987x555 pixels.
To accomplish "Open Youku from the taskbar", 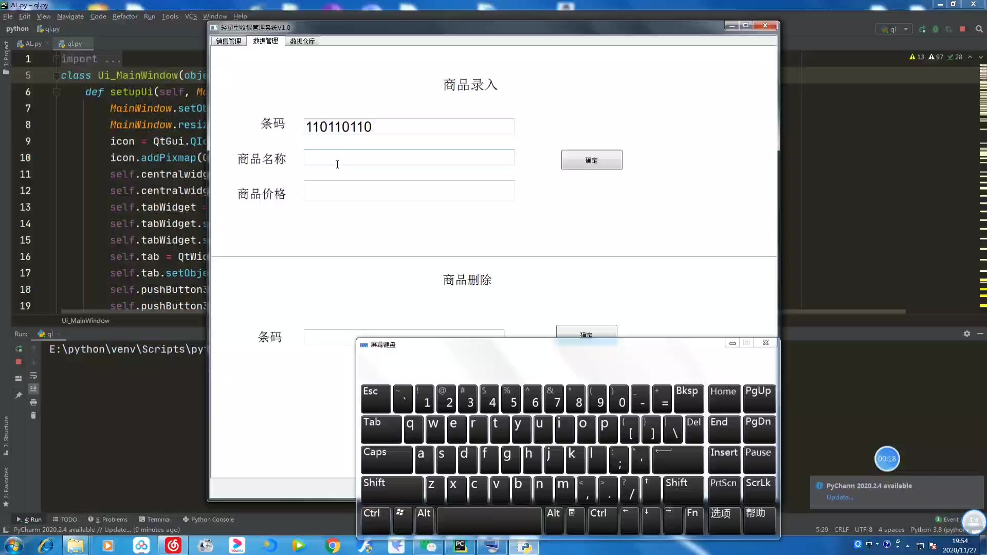I will tap(237, 546).
